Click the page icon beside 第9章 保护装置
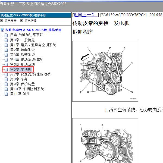 (x=6, y=84)
